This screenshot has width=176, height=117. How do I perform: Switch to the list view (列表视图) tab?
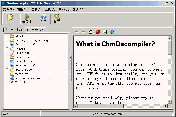pos(36,30)
